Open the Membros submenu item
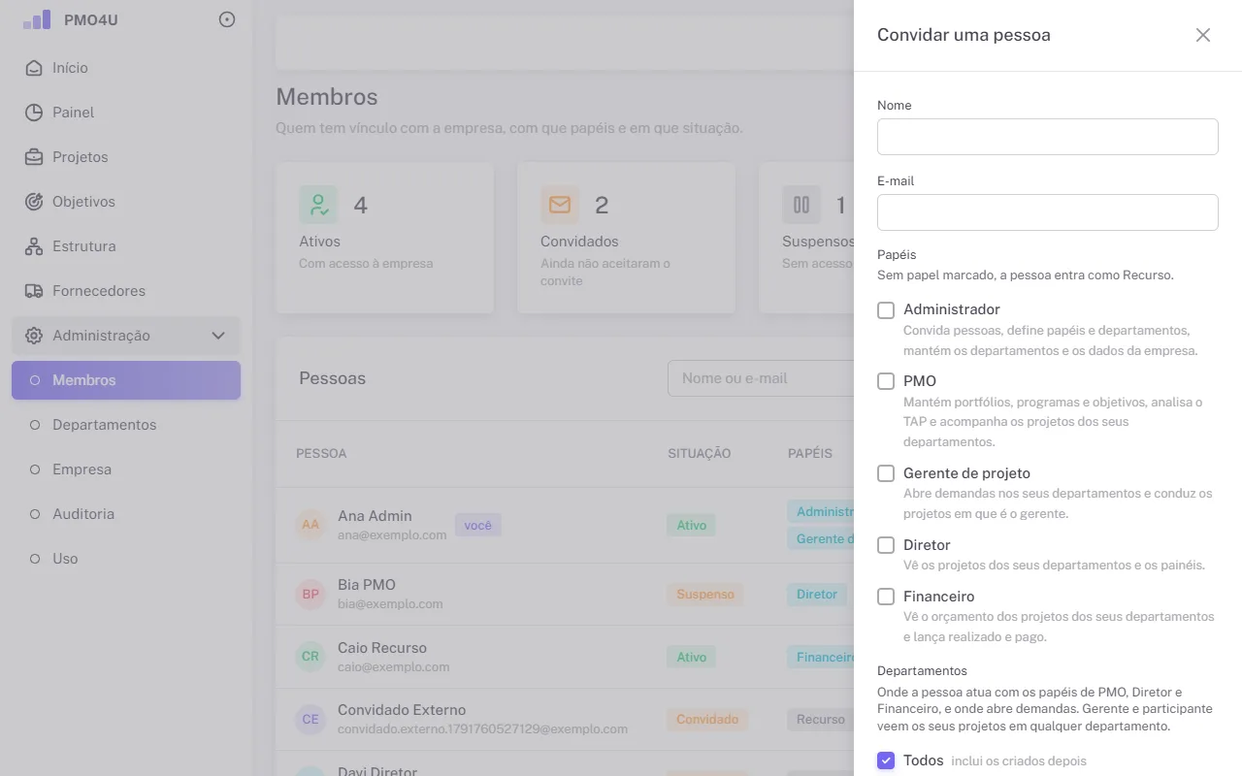 click(126, 380)
